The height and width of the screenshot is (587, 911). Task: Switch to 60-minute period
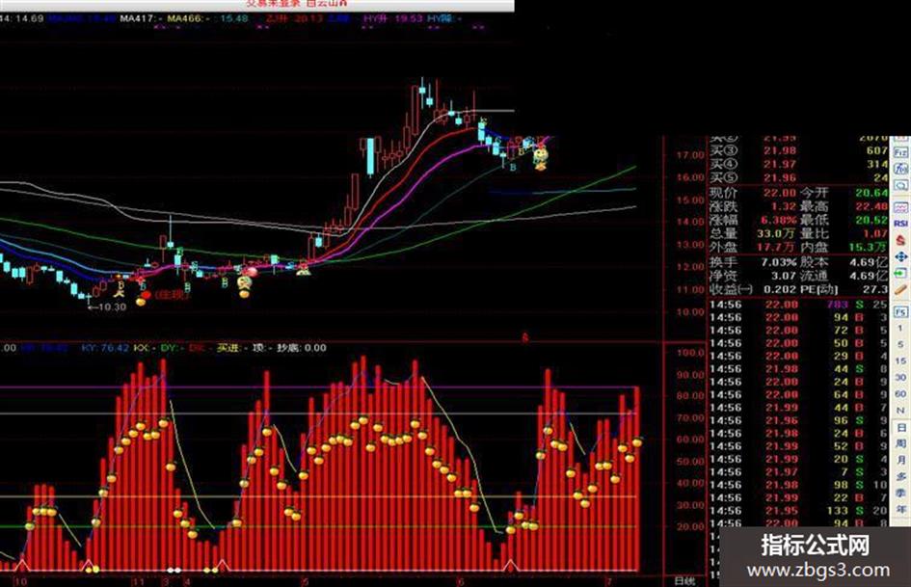click(900, 394)
